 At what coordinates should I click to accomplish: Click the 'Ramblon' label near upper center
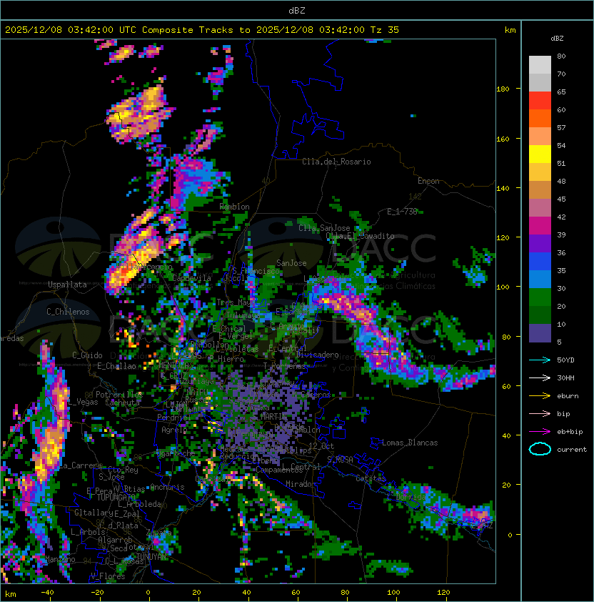pyautogui.click(x=234, y=207)
